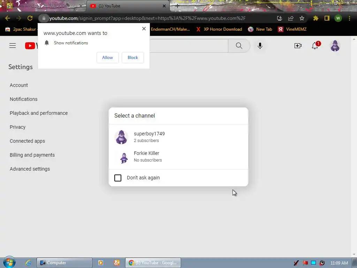Viewport: 357px width, 268px height.
Task: Allow notifications from youtube.com
Action: (108, 58)
